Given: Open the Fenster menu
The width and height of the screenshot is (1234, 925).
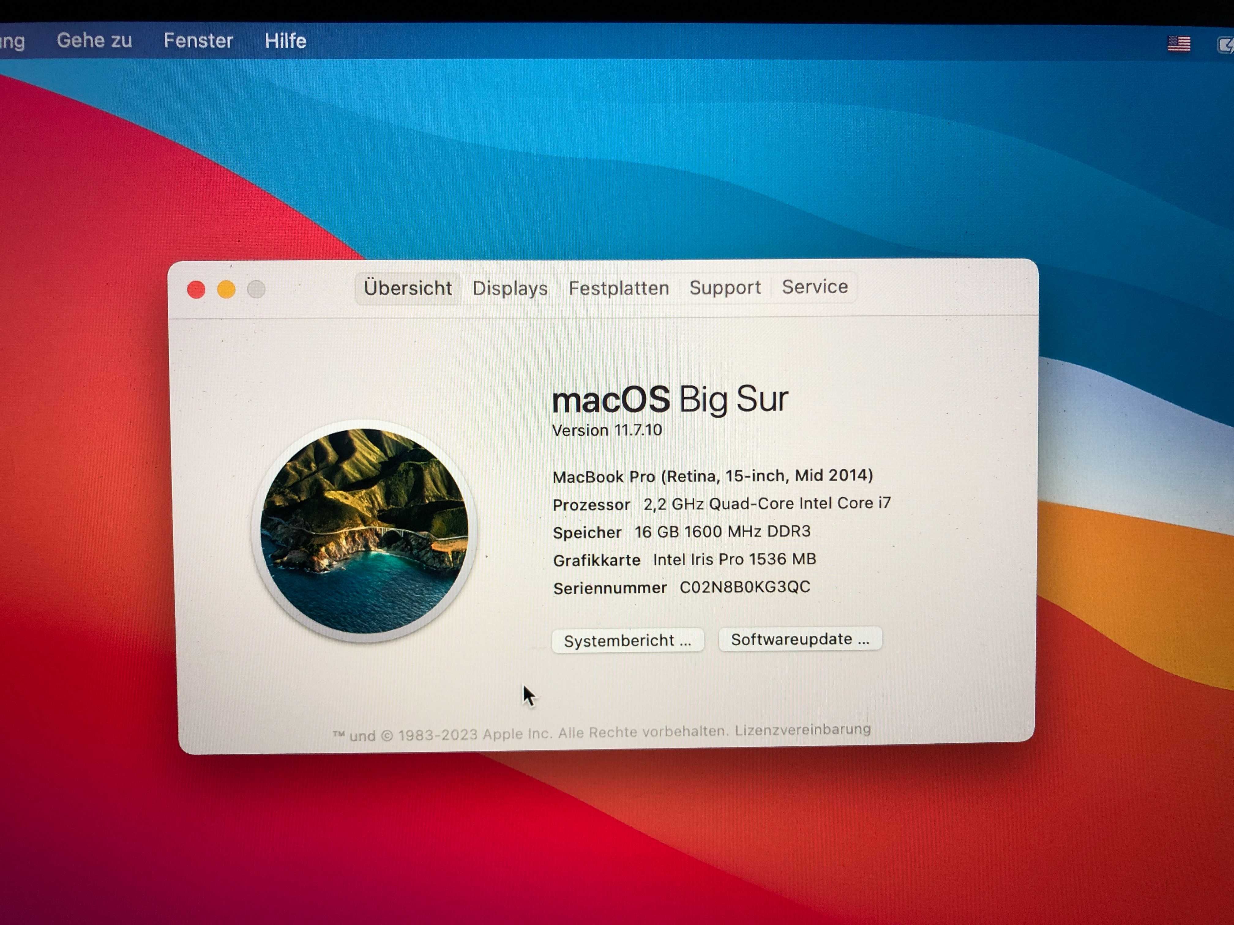Looking at the screenshot, I should pos(198,41).
